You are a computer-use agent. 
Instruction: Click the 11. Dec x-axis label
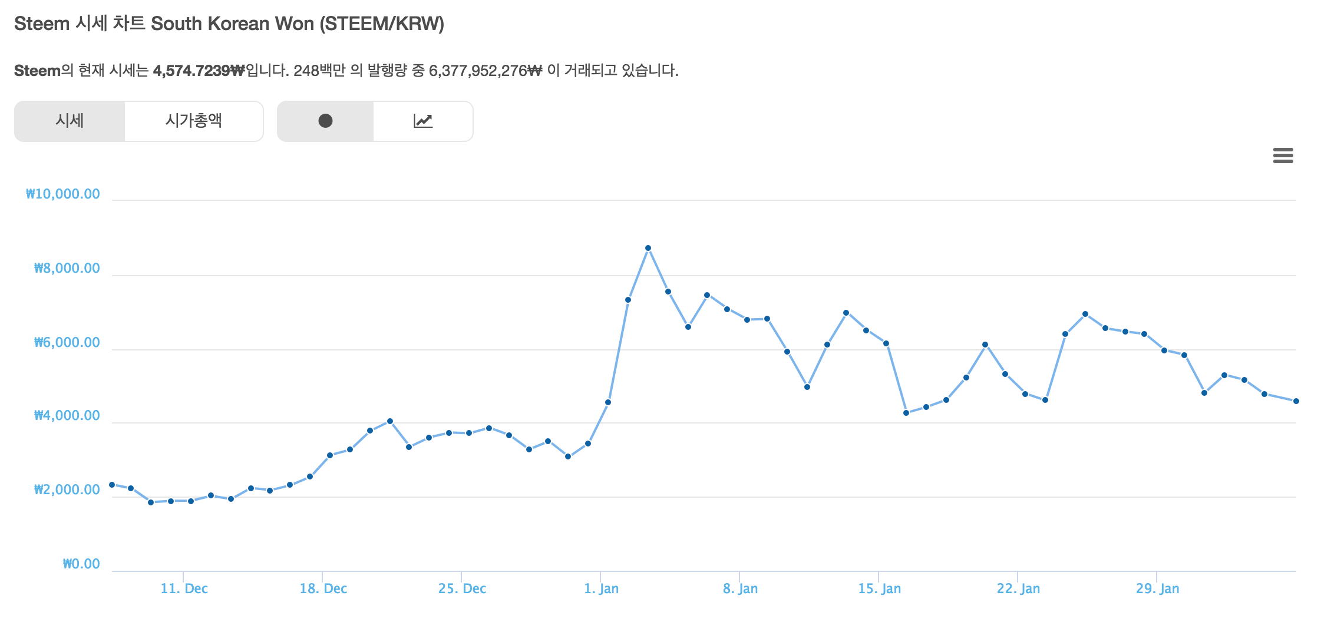click(x=184, y=588)
